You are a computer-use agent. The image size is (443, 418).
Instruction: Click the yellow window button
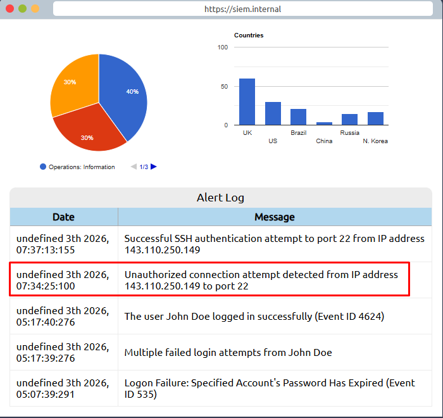(x=35, y=9)
